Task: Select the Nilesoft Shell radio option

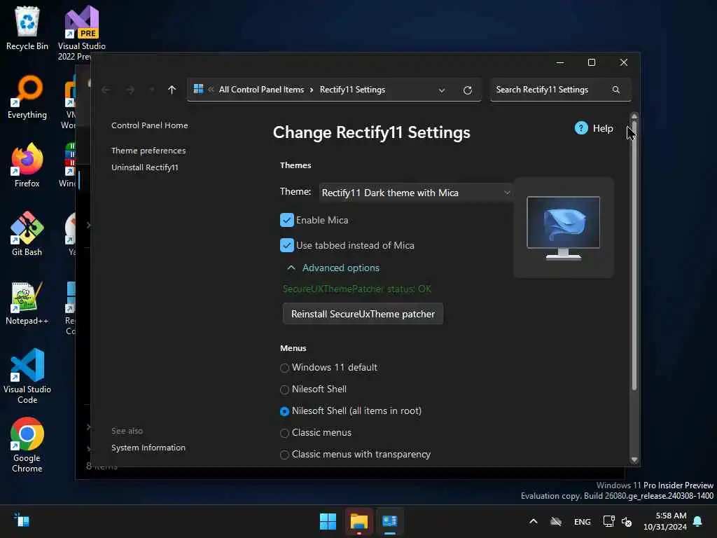Action: (284, 389)
